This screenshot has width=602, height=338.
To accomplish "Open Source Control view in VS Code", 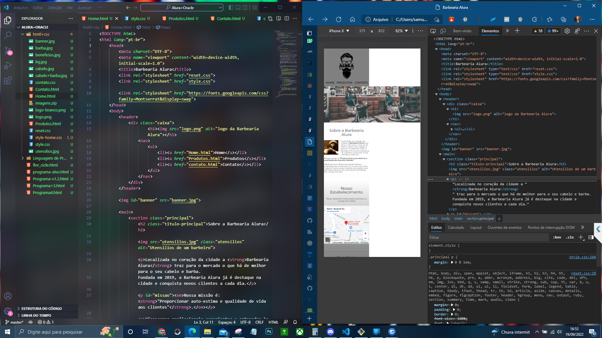I will [x=8, y=50].
